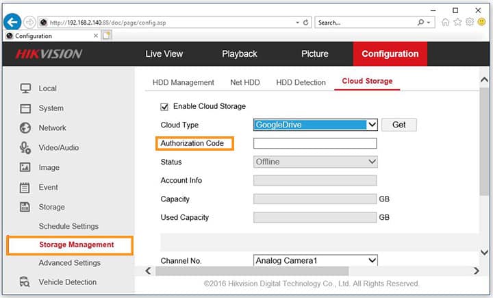Switch to the HDD Management tab
Image resolution: width=493 pixels, height=298 pixels.
point(183,82)
